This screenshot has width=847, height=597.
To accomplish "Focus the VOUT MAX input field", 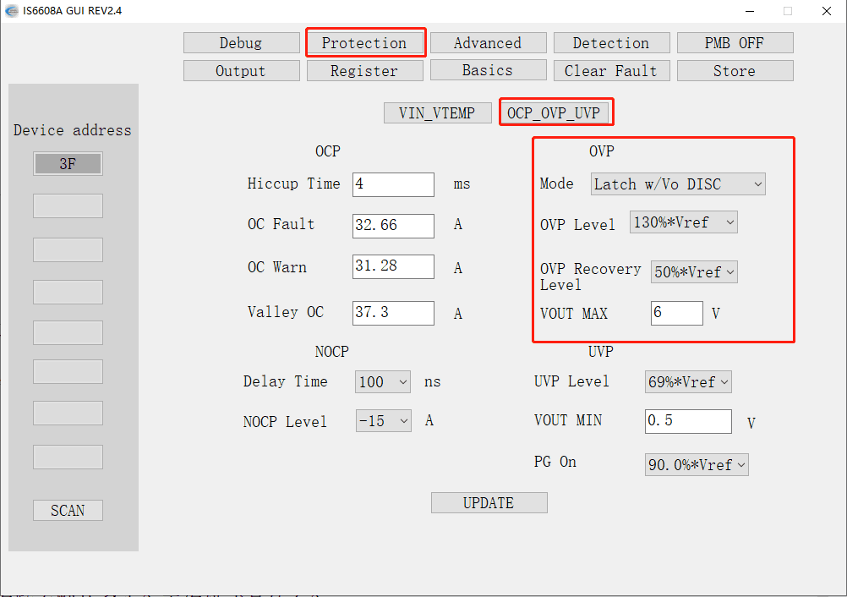I will [676, 313].
